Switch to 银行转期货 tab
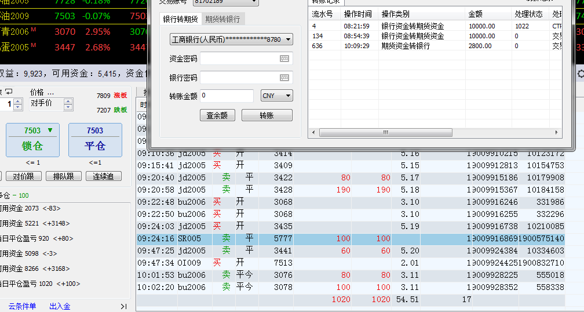Viewport: 584px width, 312px height. click(x=181, y=19)
